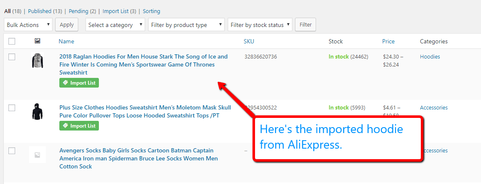Click the Import List tag under Raglan hoodie
This screenshot has height=184, width=481.
[x=79, y=83]
